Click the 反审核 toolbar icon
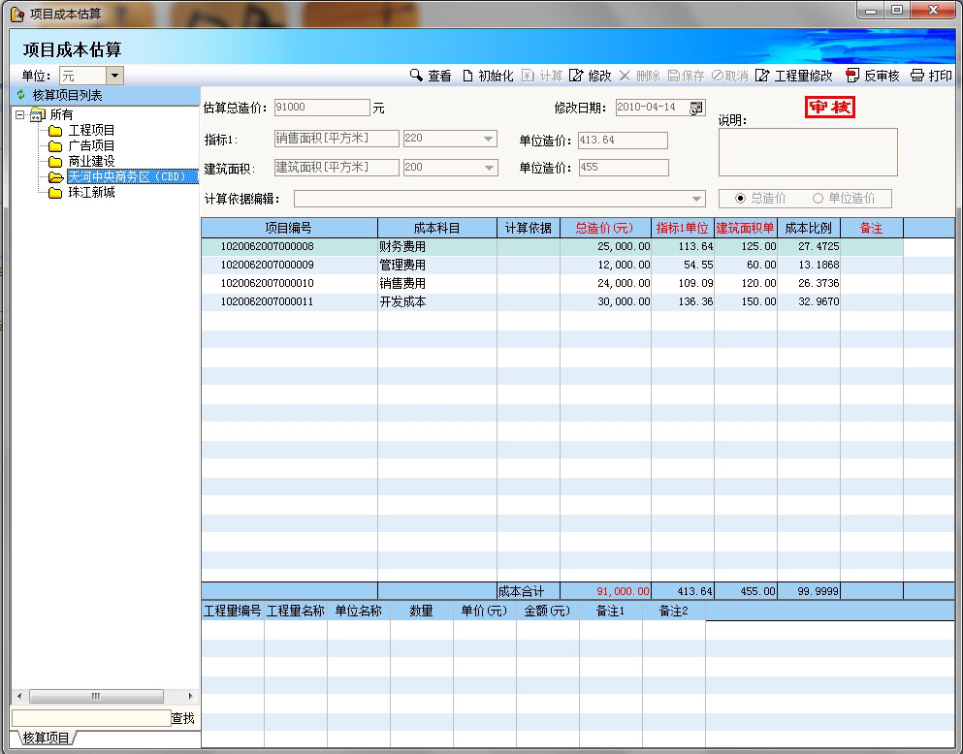The height and width of the screenshot is (754, 963). pyautogui.click(x=852, y=76)
